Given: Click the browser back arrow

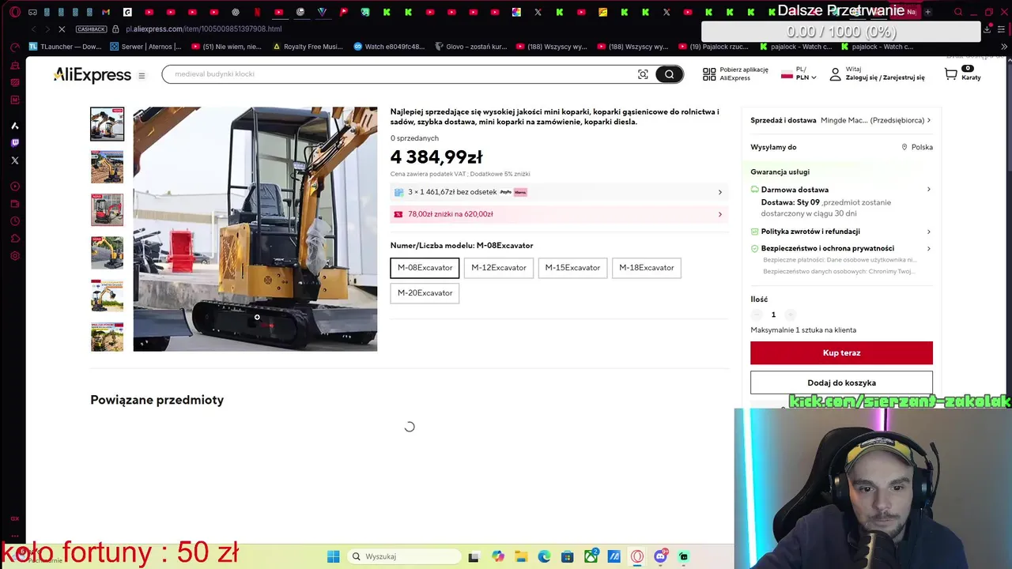Looking at the screenshot, I should coord(33,29).
